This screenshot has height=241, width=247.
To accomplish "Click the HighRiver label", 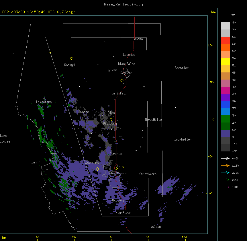I will (123, 213).
